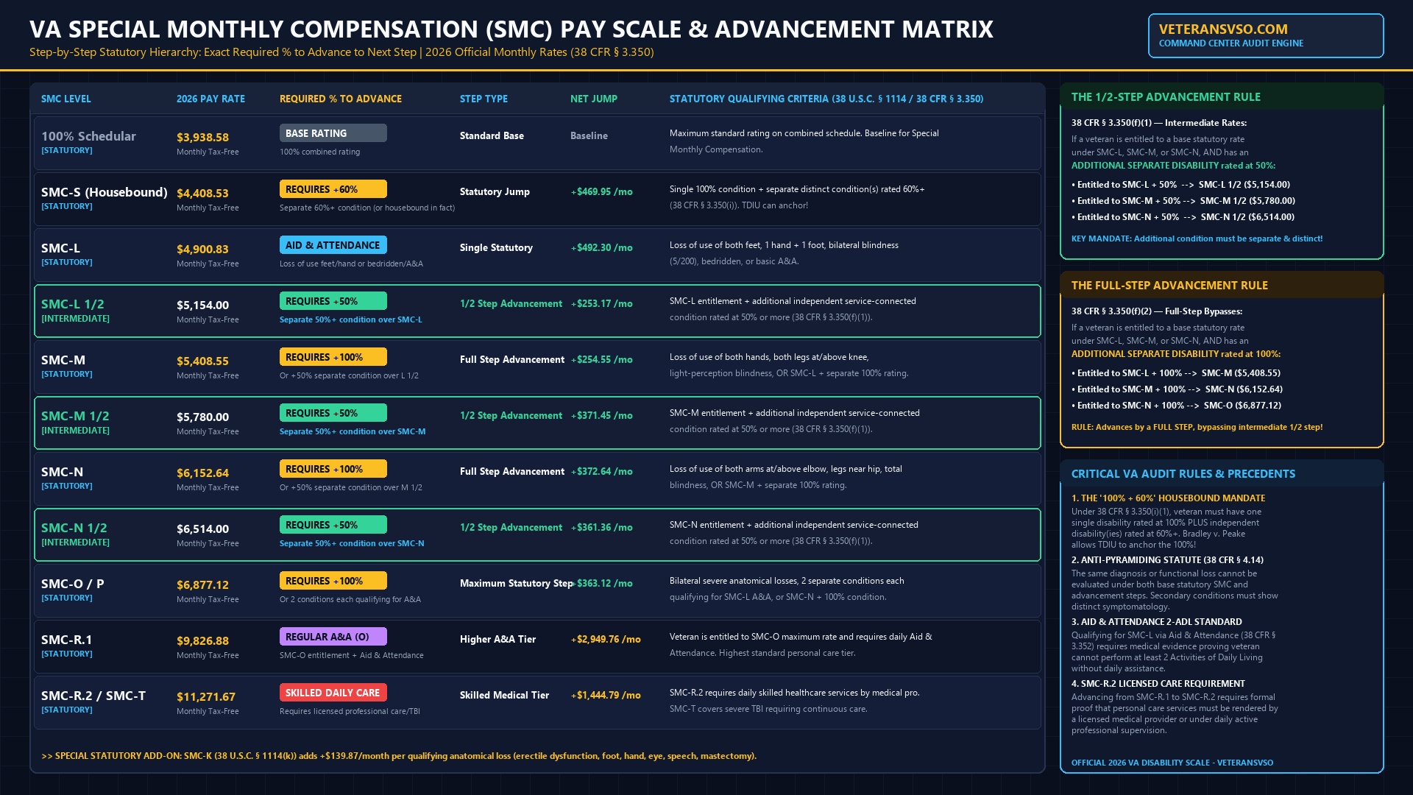
Task: Click the REQUIRED % TO ADVANCE header
Action: [341, 99]
